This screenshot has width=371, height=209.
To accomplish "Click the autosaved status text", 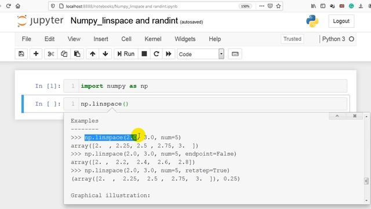I will [191, 22].
